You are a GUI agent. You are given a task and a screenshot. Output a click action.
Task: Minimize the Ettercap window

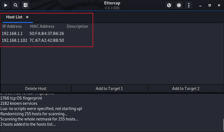[200, 5]
